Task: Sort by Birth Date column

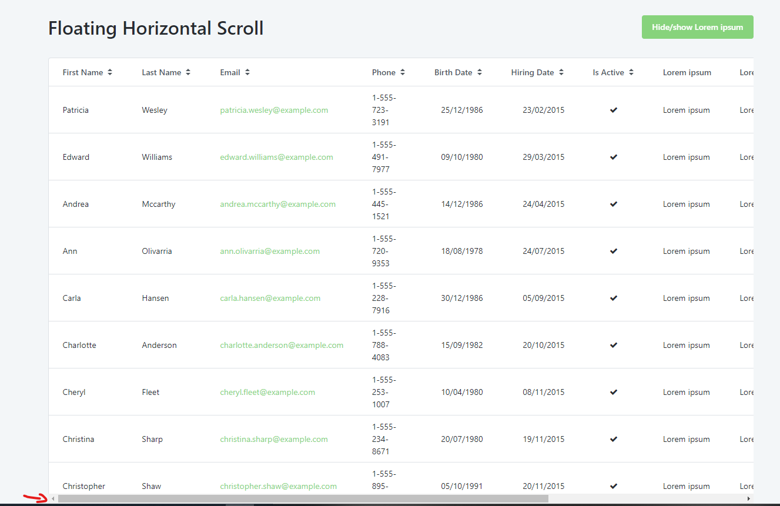Action: 458,72
